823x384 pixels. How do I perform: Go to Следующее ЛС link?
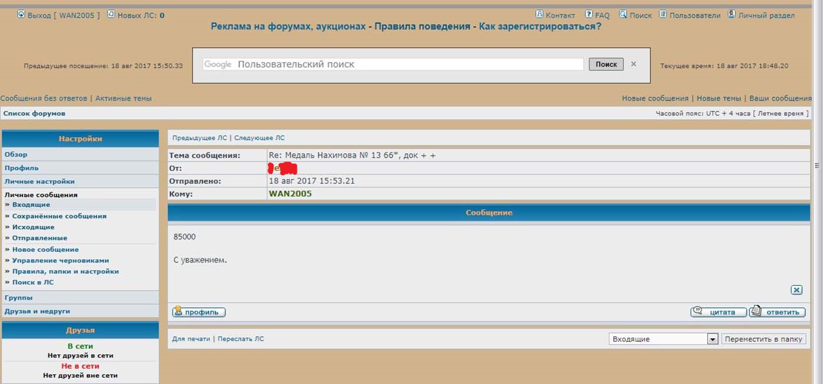(259, 138)
